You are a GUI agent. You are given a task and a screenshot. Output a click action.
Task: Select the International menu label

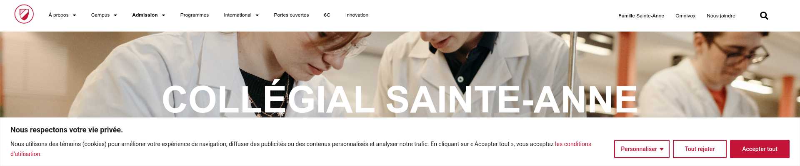pos(237,15)
